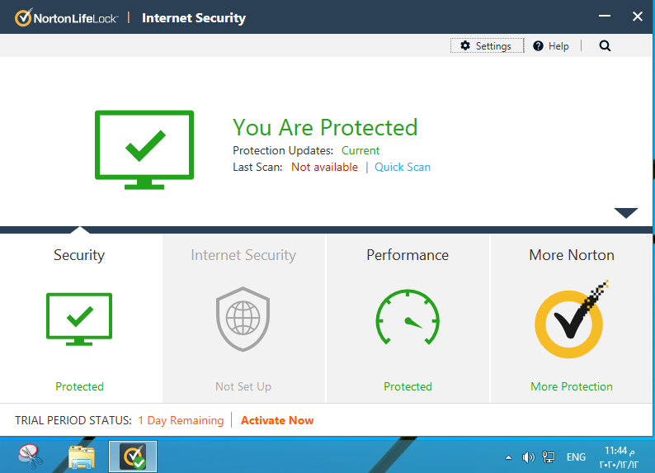Image resolution: width=655 pixels, height=473 pixels.
Task: Click the Help question mark icon
Action: [x=538, y=46]
